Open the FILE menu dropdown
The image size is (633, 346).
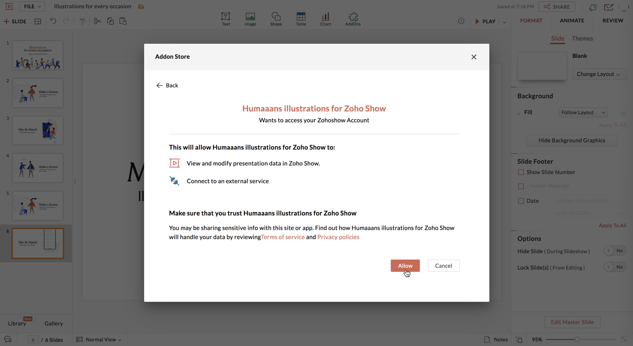click(32, 6)
